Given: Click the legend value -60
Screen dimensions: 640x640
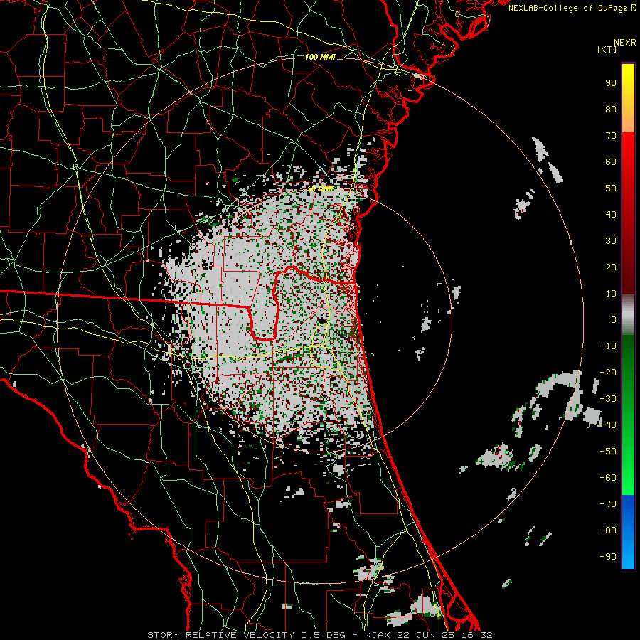Looking at the screenshot, I should click(x=608, y=478).
